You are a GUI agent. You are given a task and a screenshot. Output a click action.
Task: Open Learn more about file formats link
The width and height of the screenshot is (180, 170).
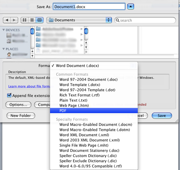[29, 86]
